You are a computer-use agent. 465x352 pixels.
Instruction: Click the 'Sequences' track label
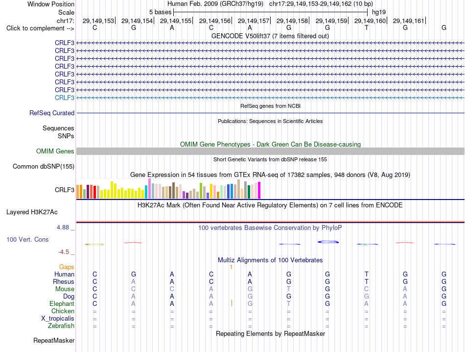tap(58, 128)
